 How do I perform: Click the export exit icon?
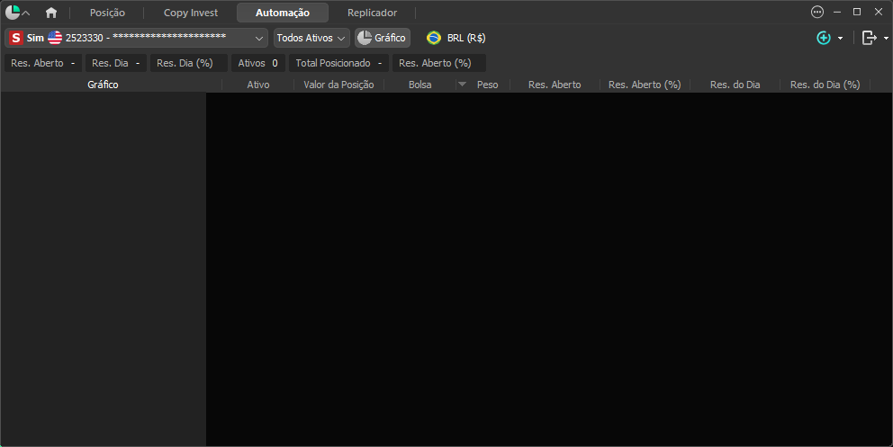(x=869, y=38)
